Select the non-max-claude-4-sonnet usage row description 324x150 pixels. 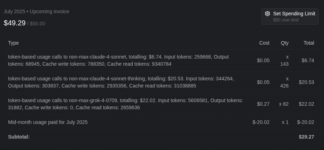coord(118,60)
